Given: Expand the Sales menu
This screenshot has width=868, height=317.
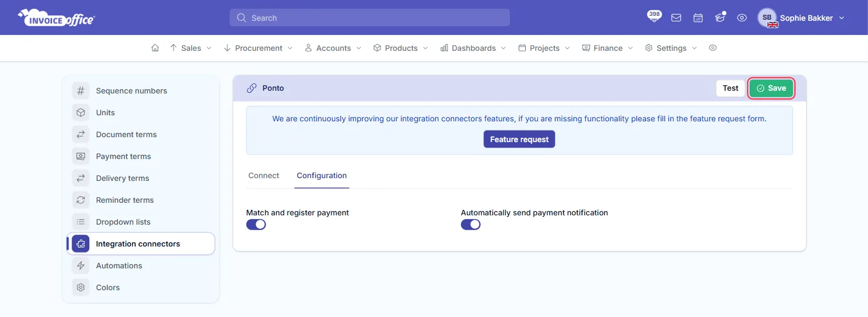Looking at the screenshot, I should coord(191,48).
